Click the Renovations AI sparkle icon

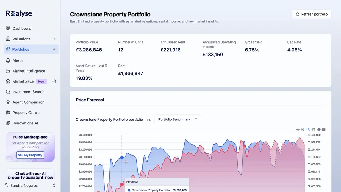pos(8,123)
